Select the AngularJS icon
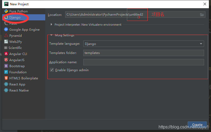This screenshot has height=132, width=211. click(x=6, y=60)
